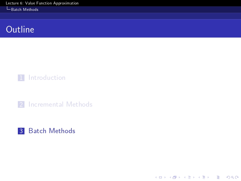Click the slide rectangle navigation icon
The image size is (241, 181).
pyautogui.click(x=160, y=177)
